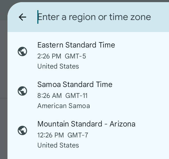The width and height of the screenshot is (169, 159).
Task: Click the globe icon beside Samoa Standard Time
Action: [22, 91]
